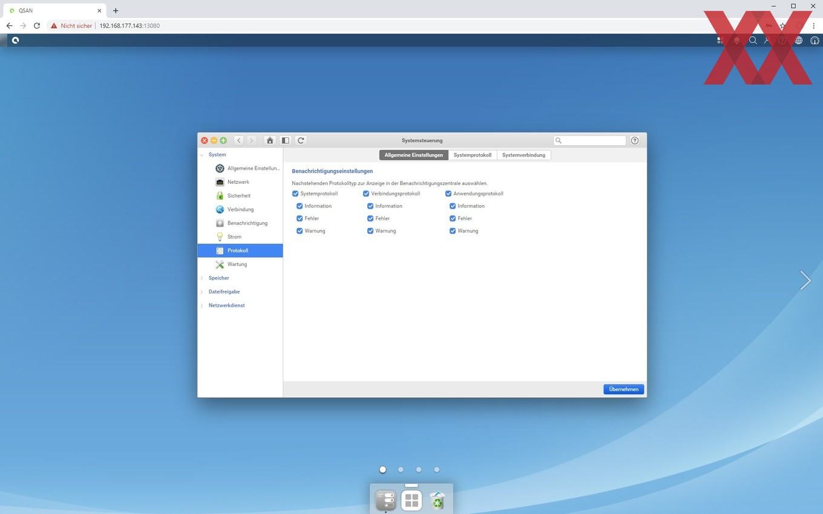Click Übernehmen to apply settings
823x514 pixels.
(x=623, y=389)
